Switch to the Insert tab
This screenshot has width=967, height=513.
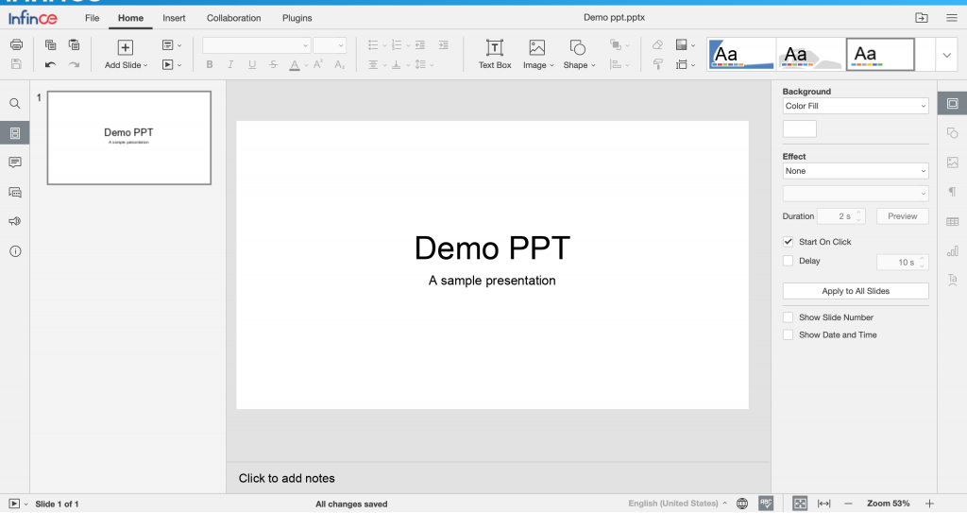click(x=174, y=18)
